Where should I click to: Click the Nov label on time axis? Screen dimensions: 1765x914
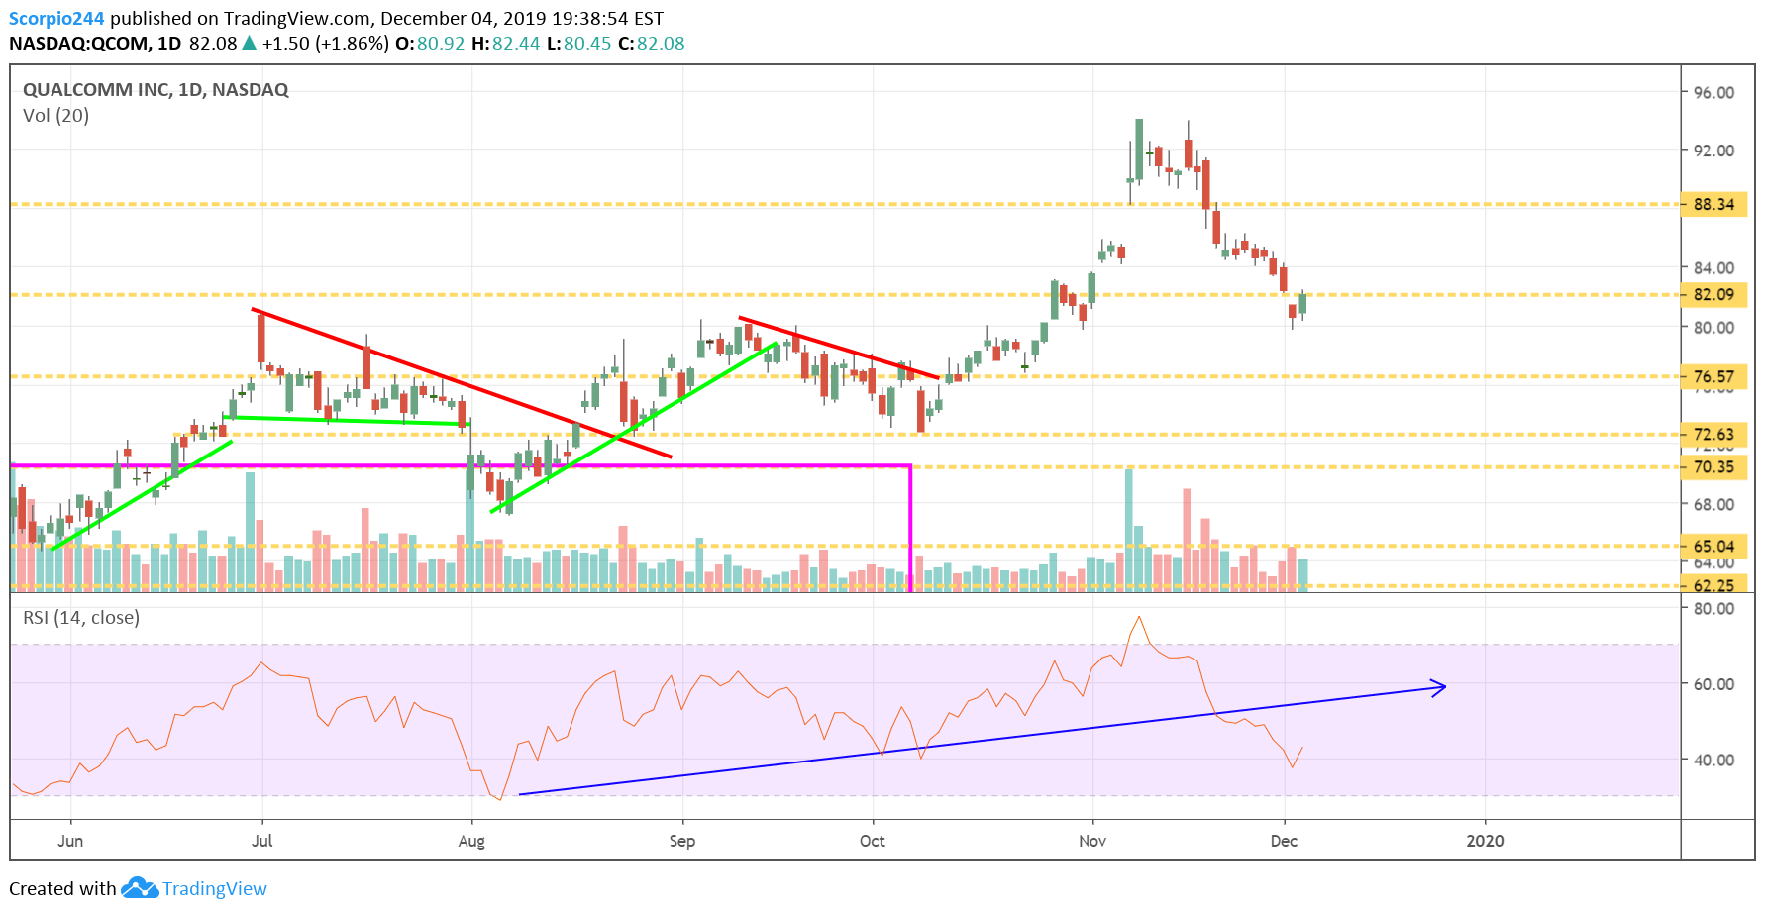tap(1092, 841)
